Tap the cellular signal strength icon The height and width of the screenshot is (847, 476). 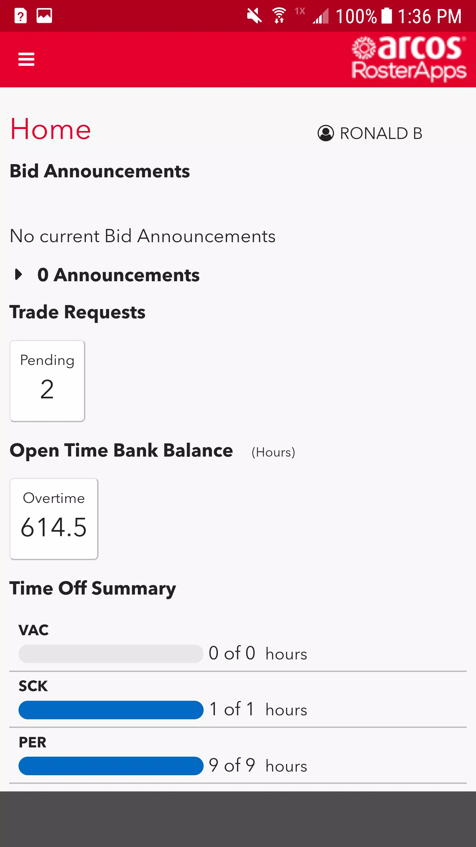click(321, 16)
